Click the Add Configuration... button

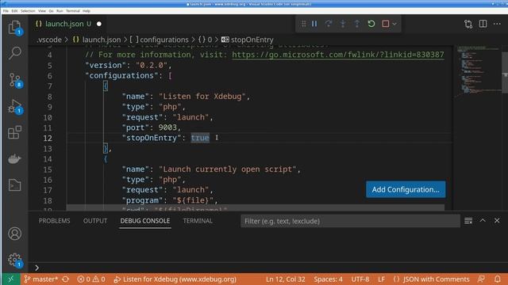click(x=406, y=189)
